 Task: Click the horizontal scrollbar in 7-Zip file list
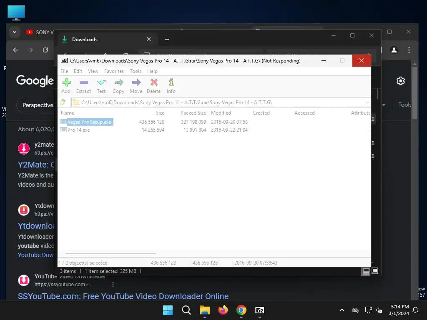(x=110, y=253)
